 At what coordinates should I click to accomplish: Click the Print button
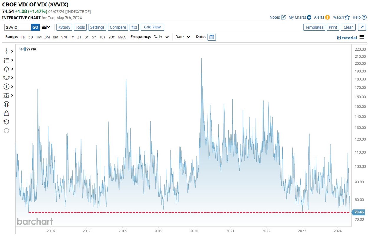pyautogui.click(x=333, y=27)
